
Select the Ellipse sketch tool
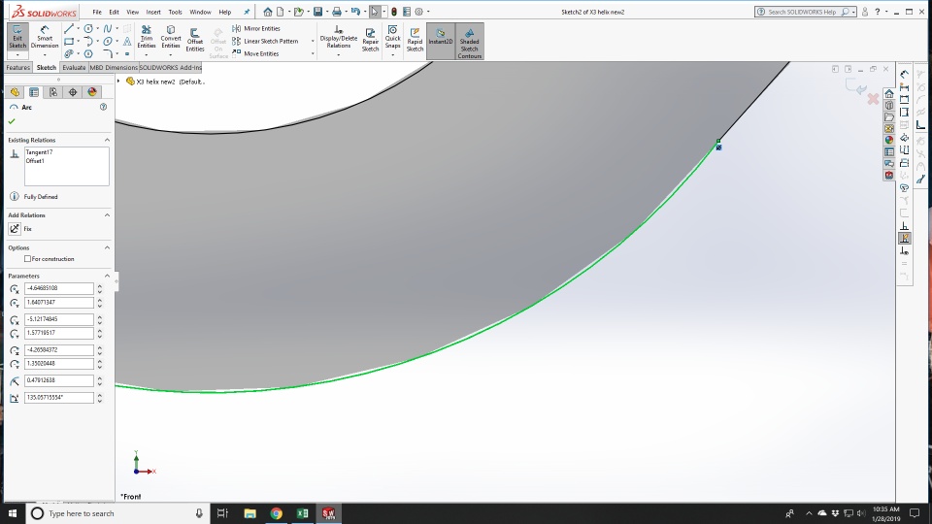coord(108,42)
